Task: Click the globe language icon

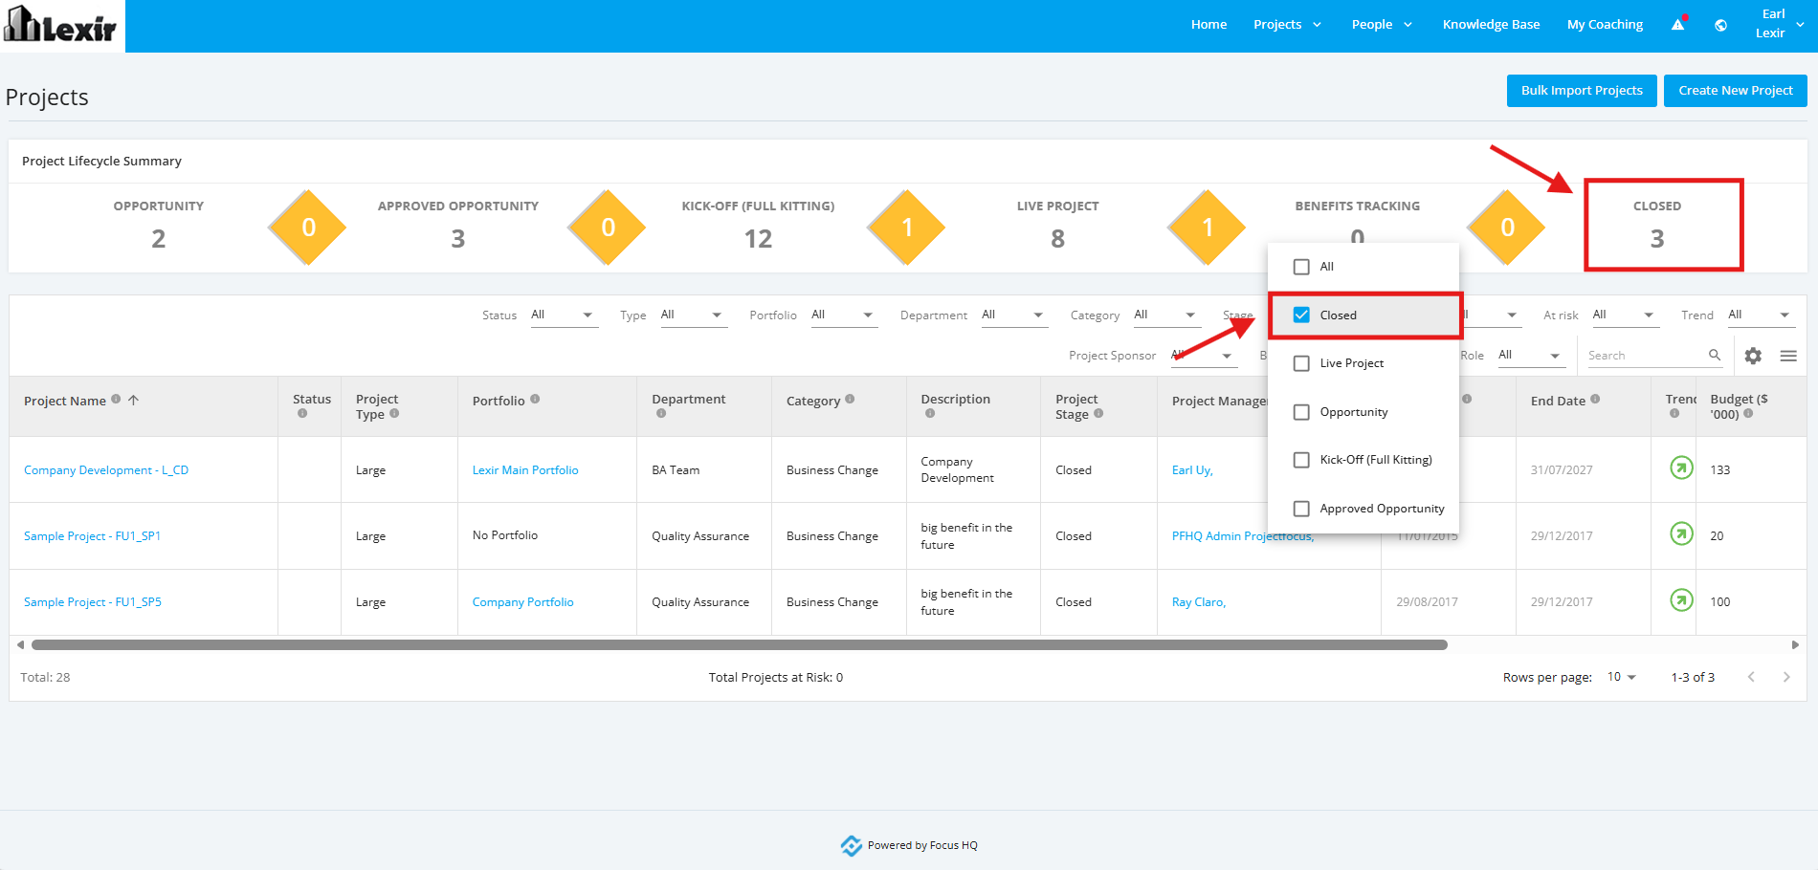Action: pyautogui.click(x=1721, y=26)
